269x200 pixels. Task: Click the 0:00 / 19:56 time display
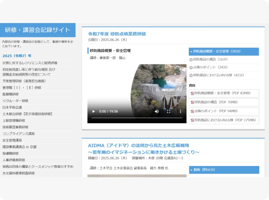pos(108,112)
